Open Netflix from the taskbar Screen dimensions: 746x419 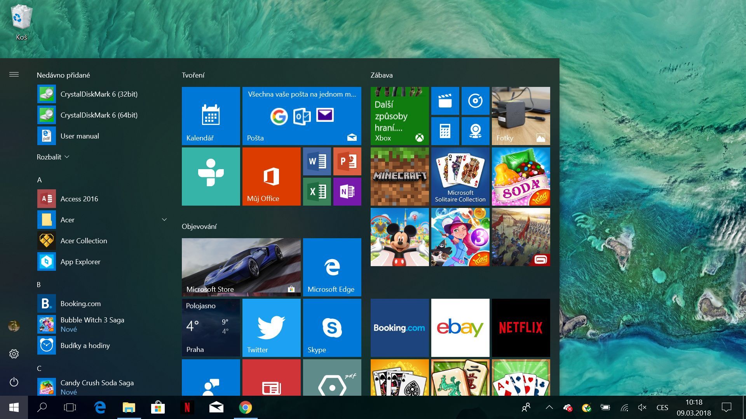coord(187,408)
